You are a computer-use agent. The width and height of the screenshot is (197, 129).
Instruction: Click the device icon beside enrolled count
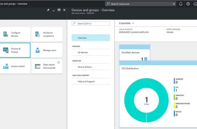[x=146, y=59]
